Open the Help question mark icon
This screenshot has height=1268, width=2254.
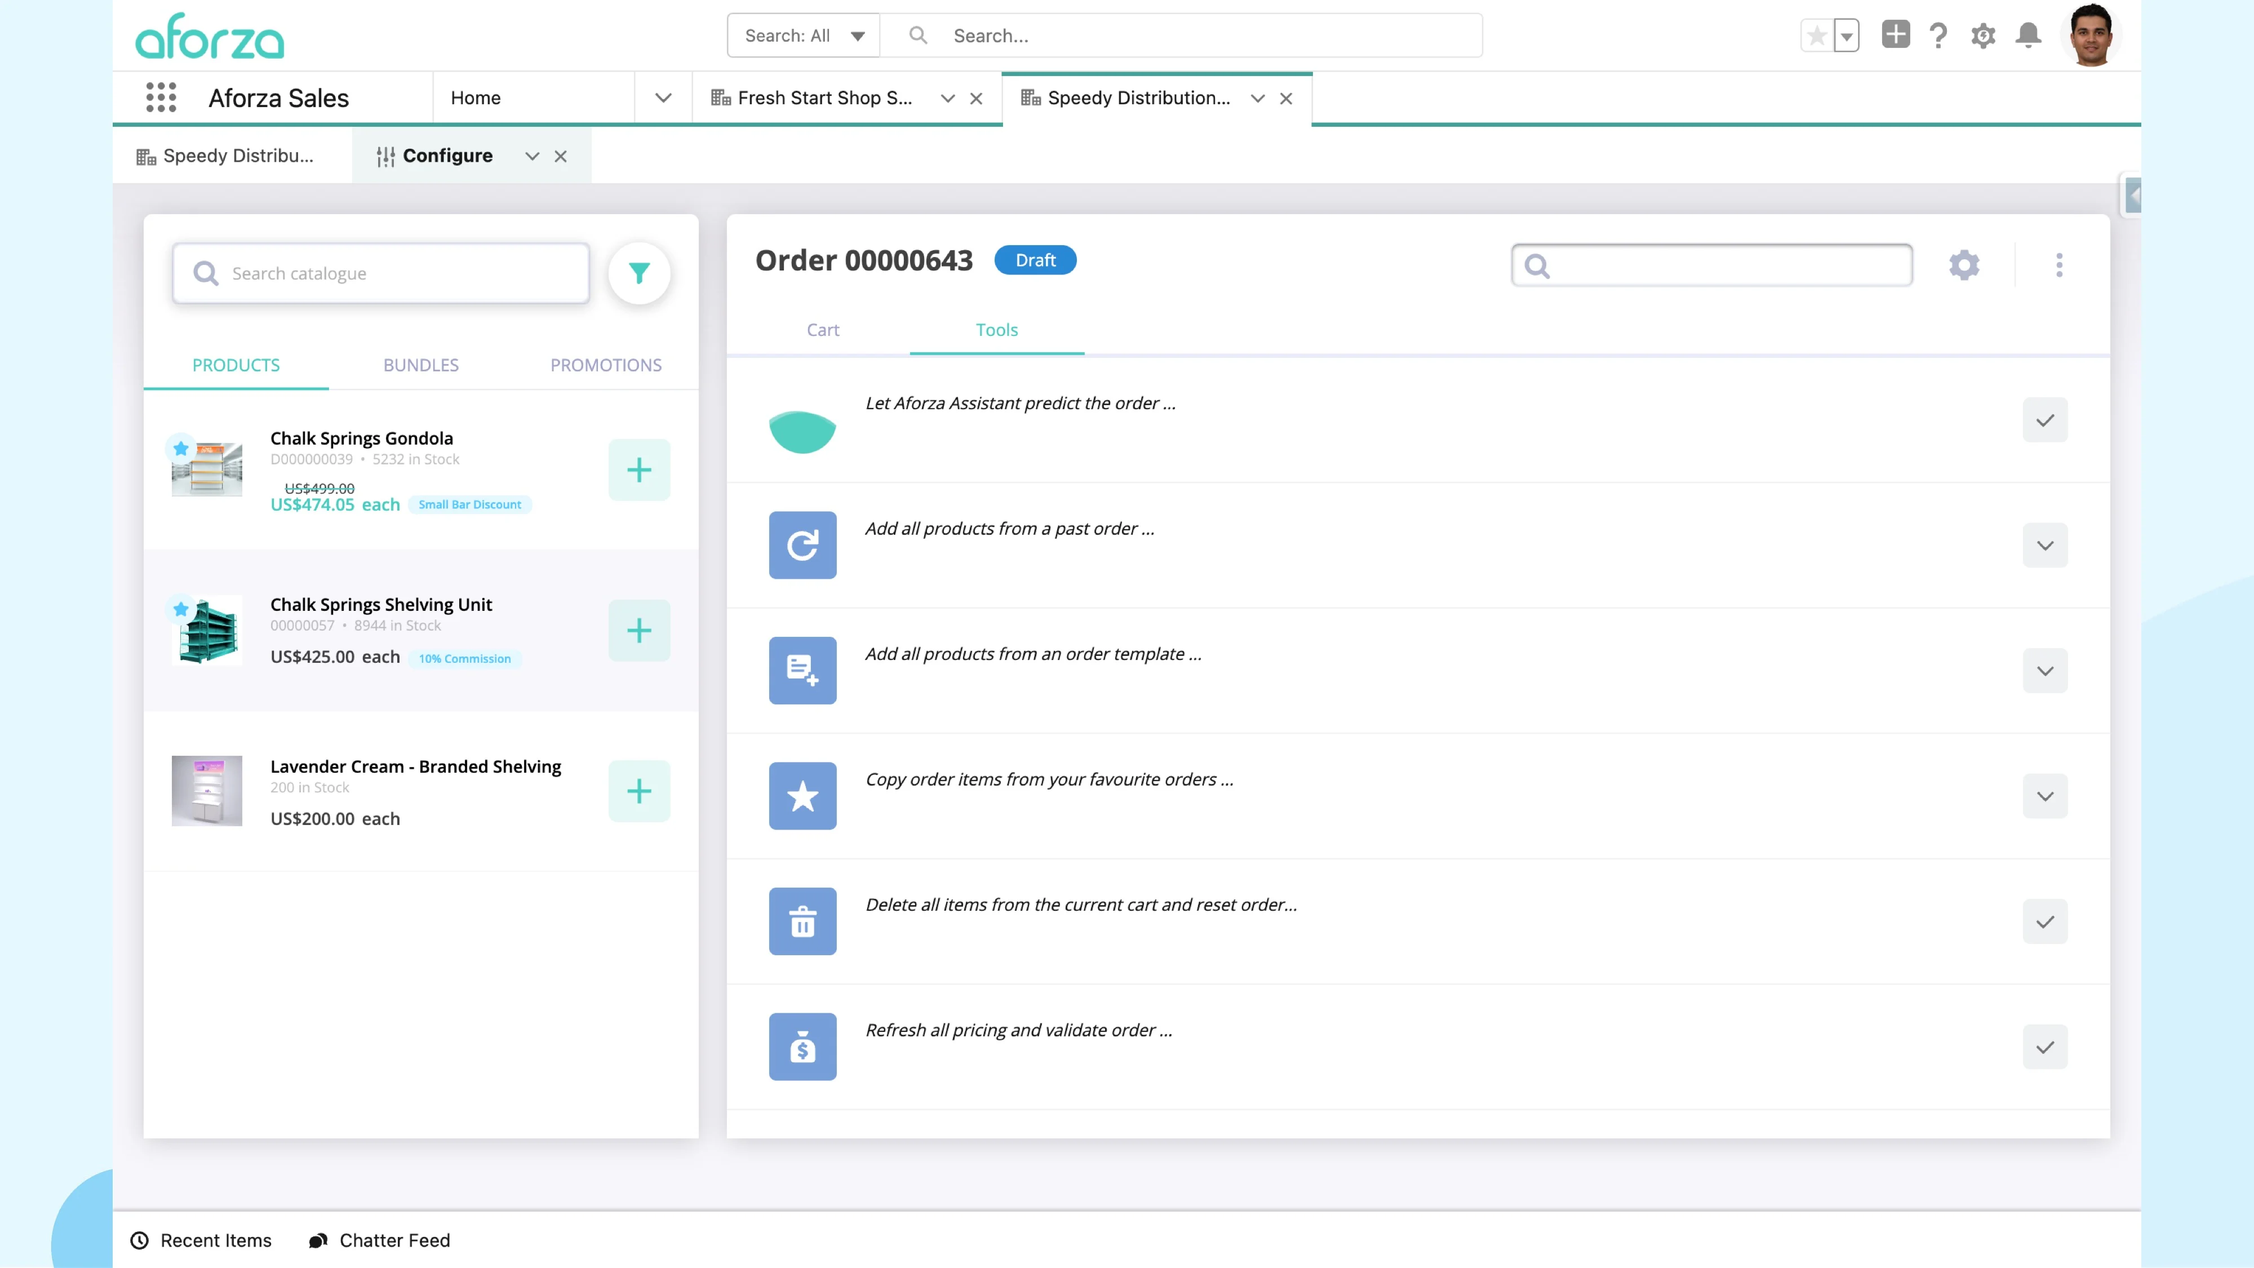pos(1938,36)
